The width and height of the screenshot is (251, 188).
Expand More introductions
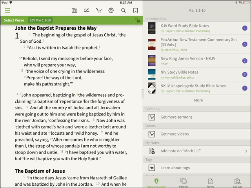198,100
